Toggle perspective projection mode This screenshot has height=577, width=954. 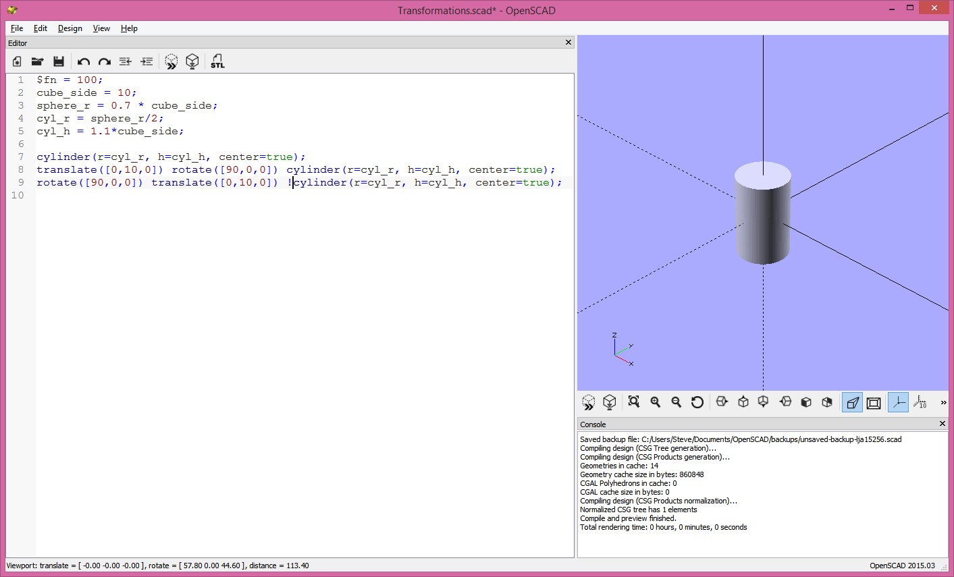click(x=852, y=402)
